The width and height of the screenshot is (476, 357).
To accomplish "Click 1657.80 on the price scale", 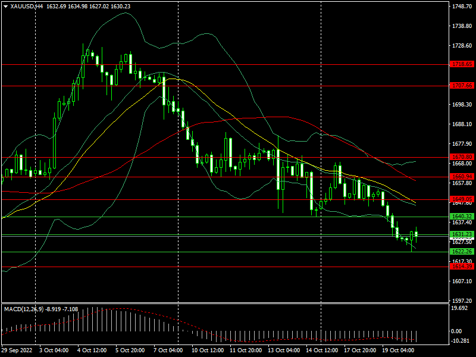I will point(462,183).
